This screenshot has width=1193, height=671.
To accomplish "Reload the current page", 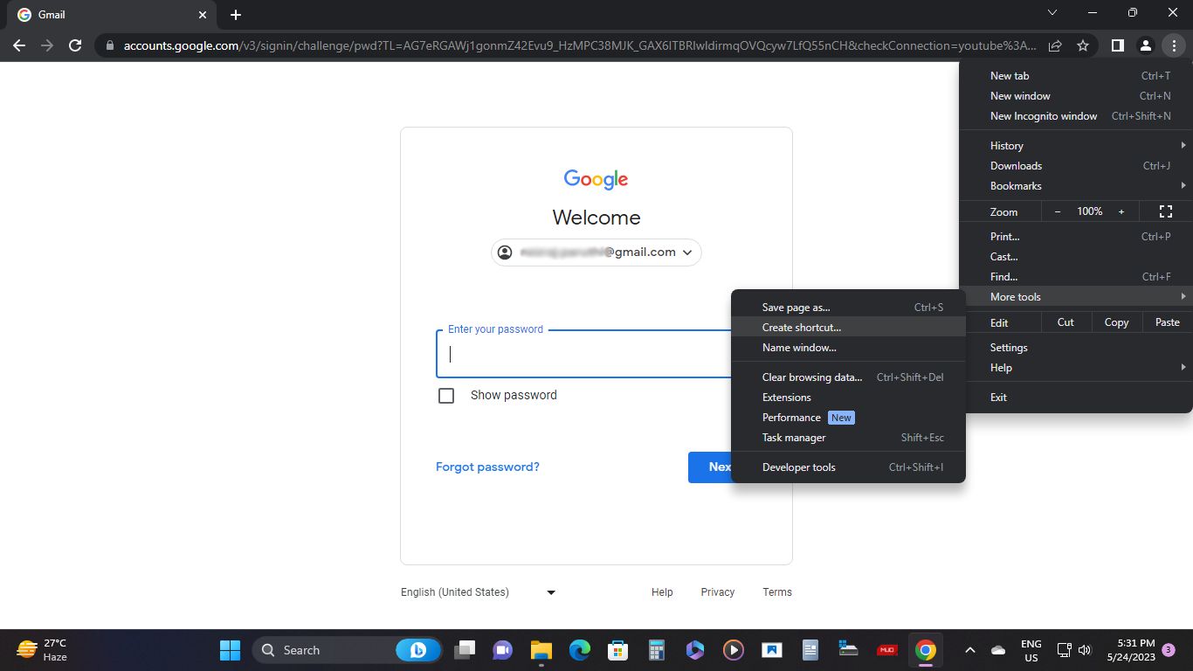I will pos(75,45).
